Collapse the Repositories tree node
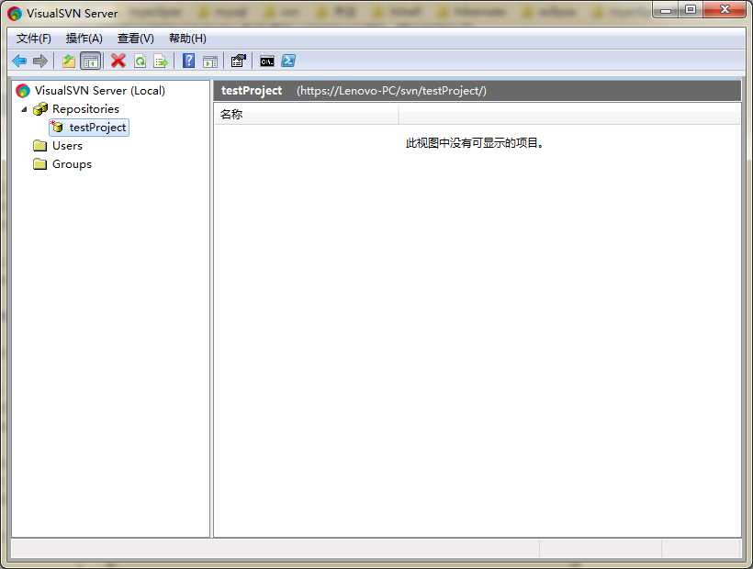Viewport: 753px width, 569px height. 24,109
